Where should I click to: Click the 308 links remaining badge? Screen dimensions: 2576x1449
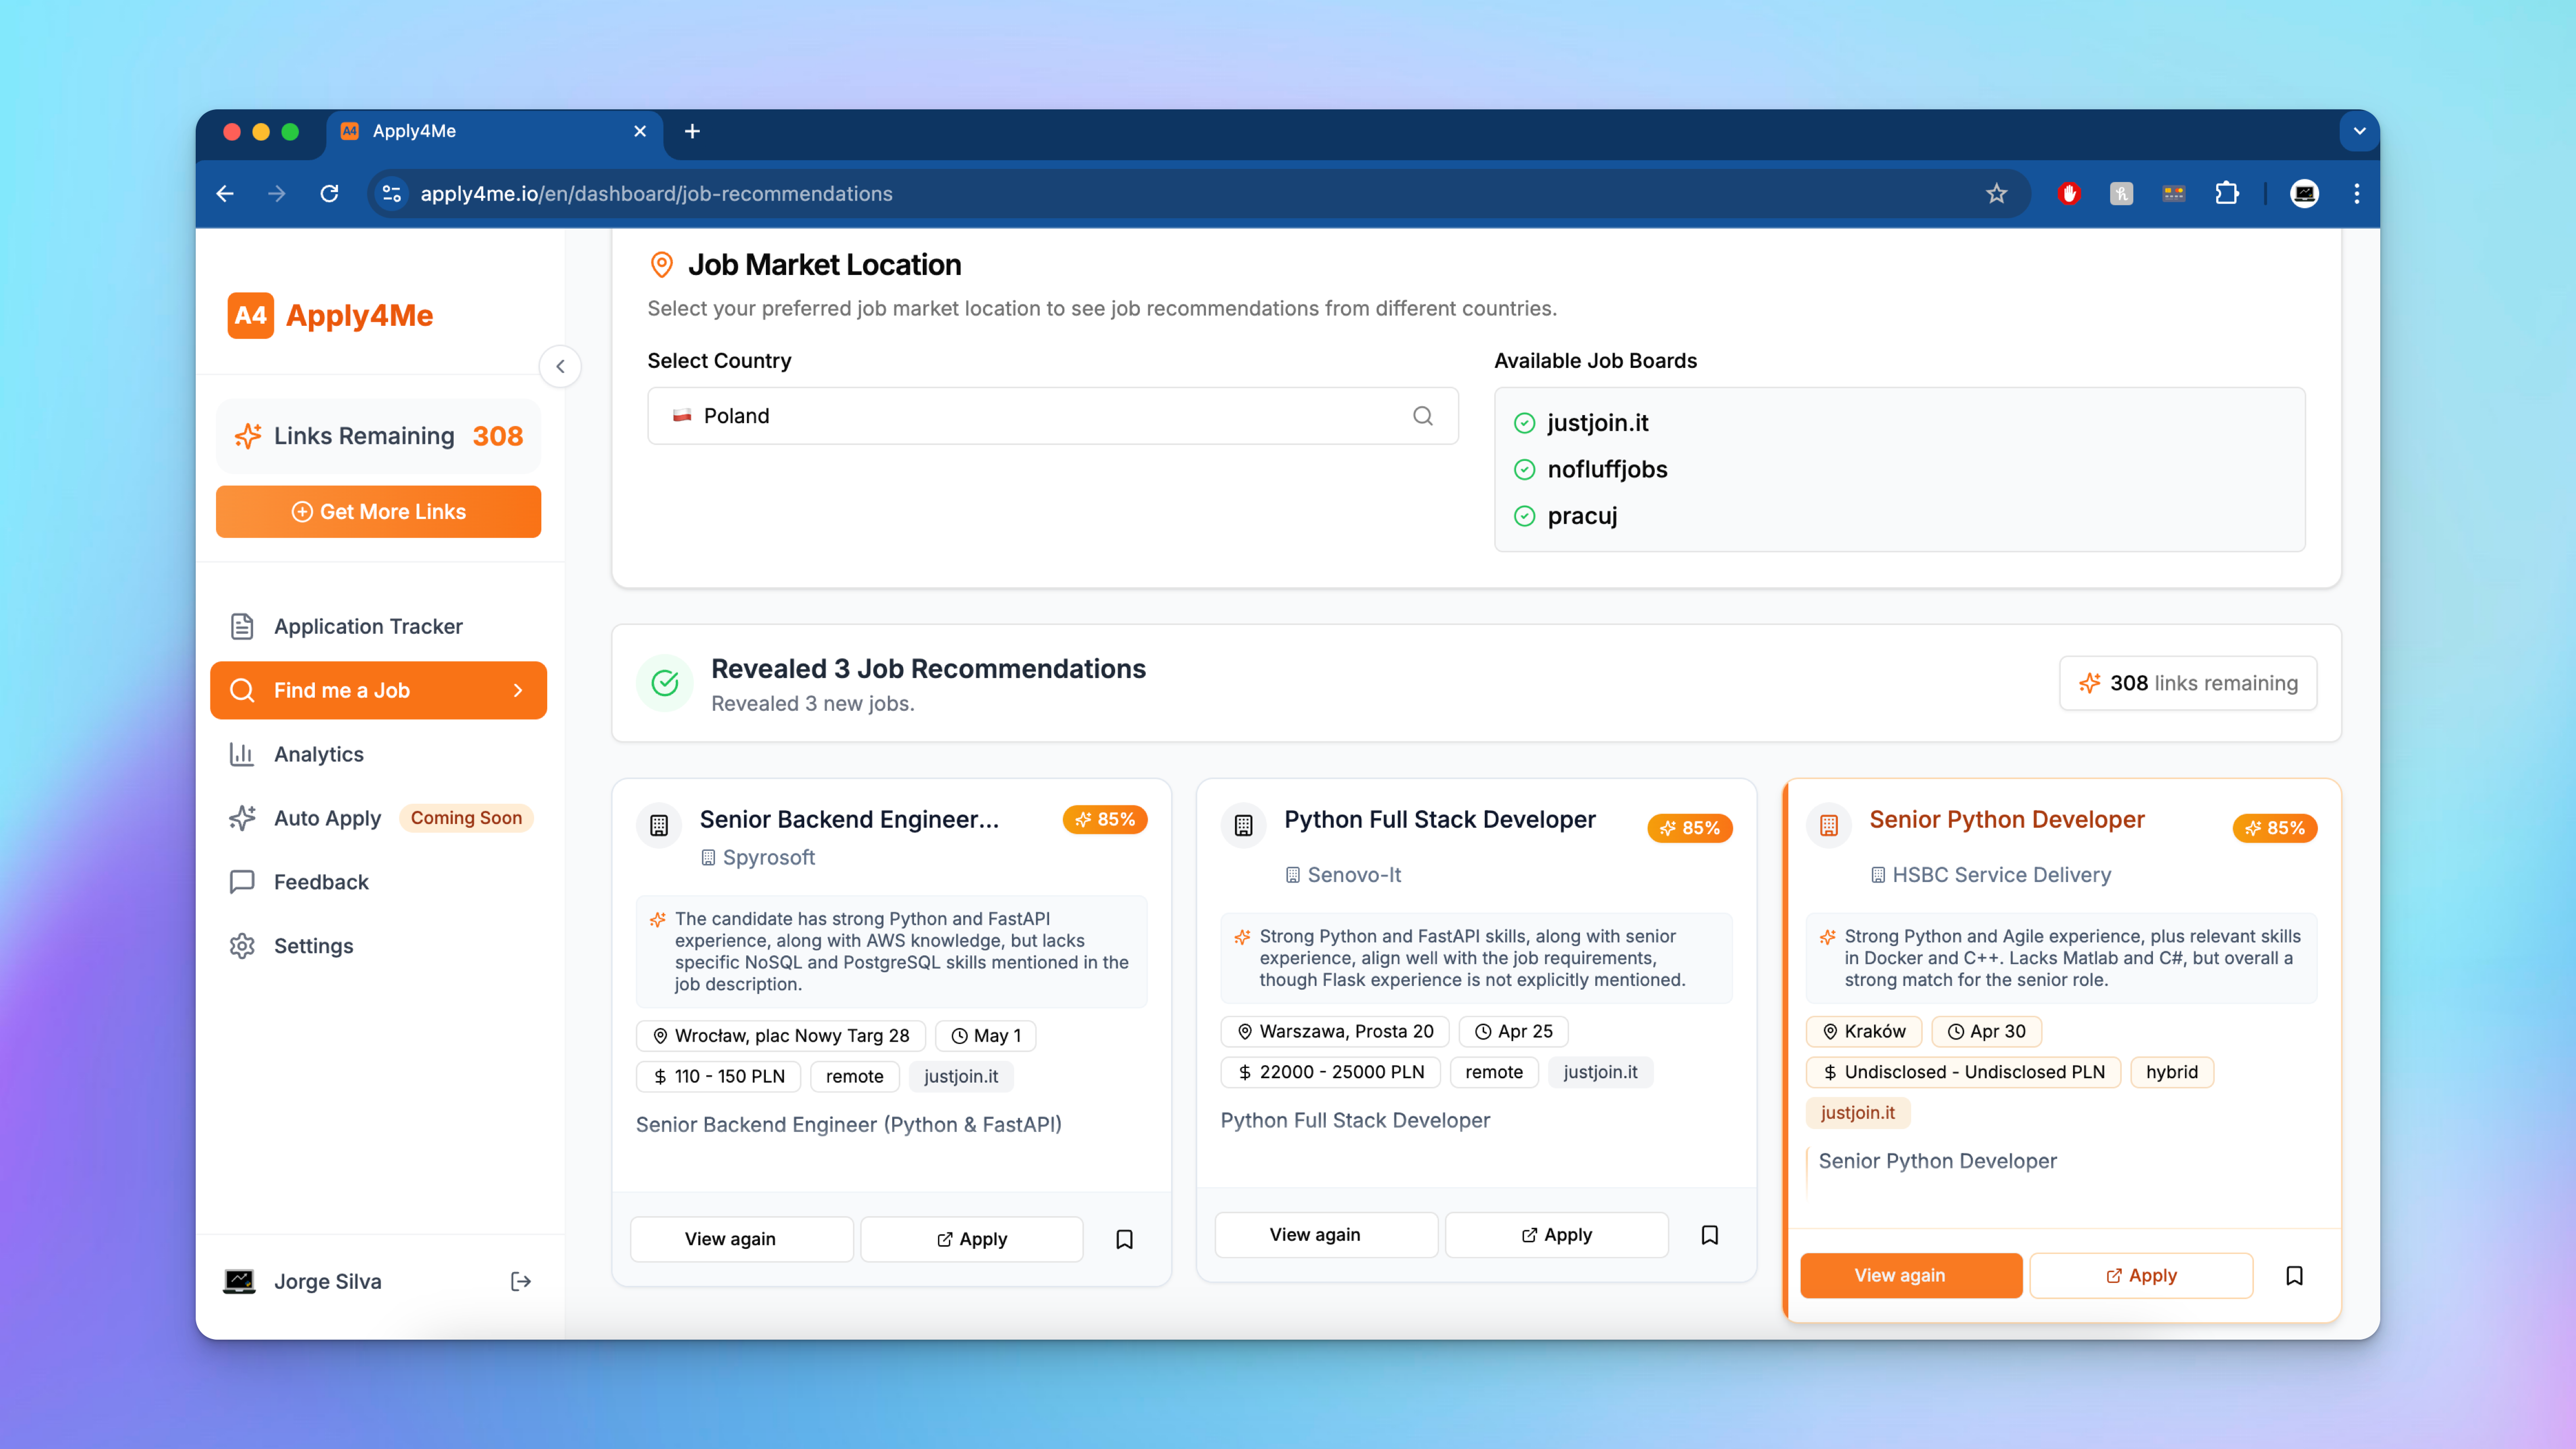[x=2187, y=683]
